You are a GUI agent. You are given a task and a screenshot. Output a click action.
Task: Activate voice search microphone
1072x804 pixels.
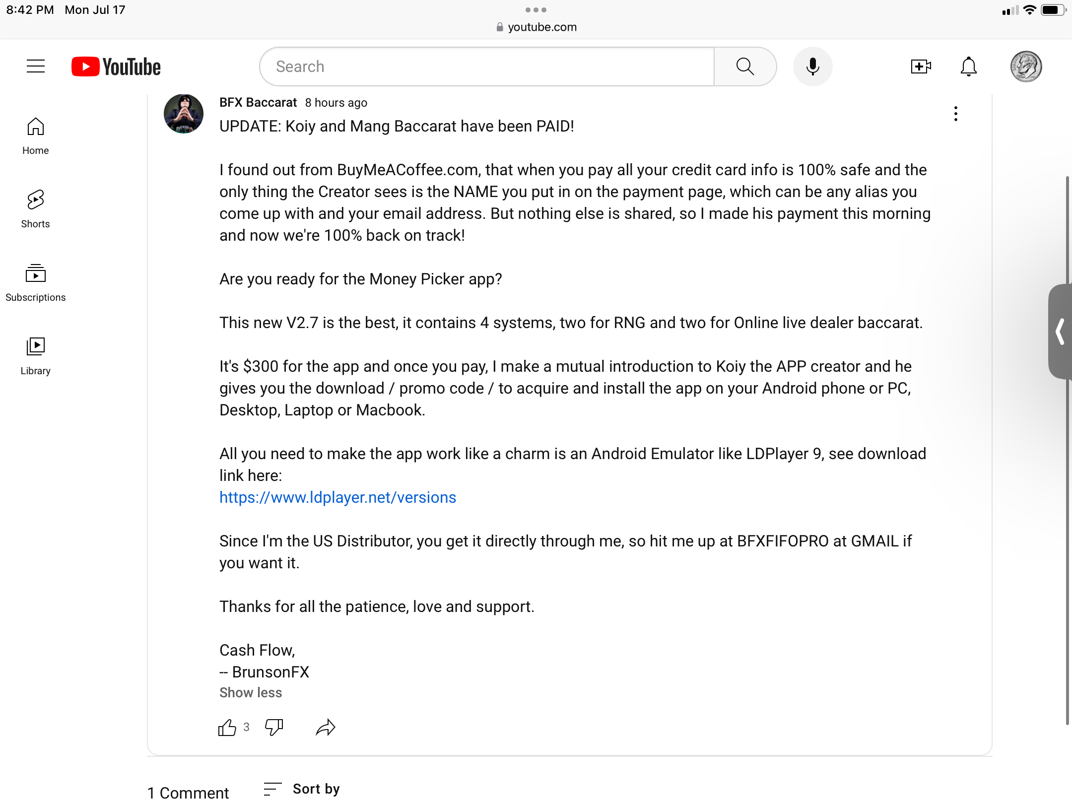tap(812, 67)
